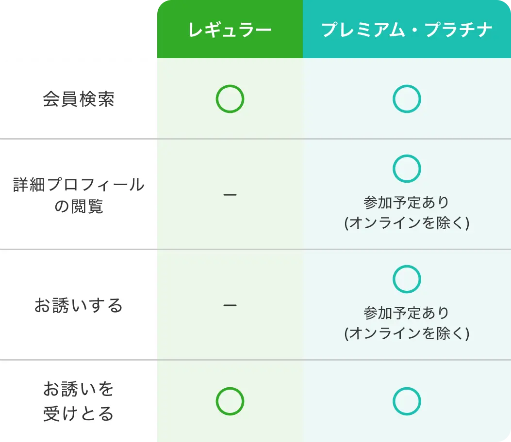Select the green circle for お誘いを受けとる
Image resolution: width=511 pixels, height=442 pixels.
pyautogui.click(x=230, y=401)
